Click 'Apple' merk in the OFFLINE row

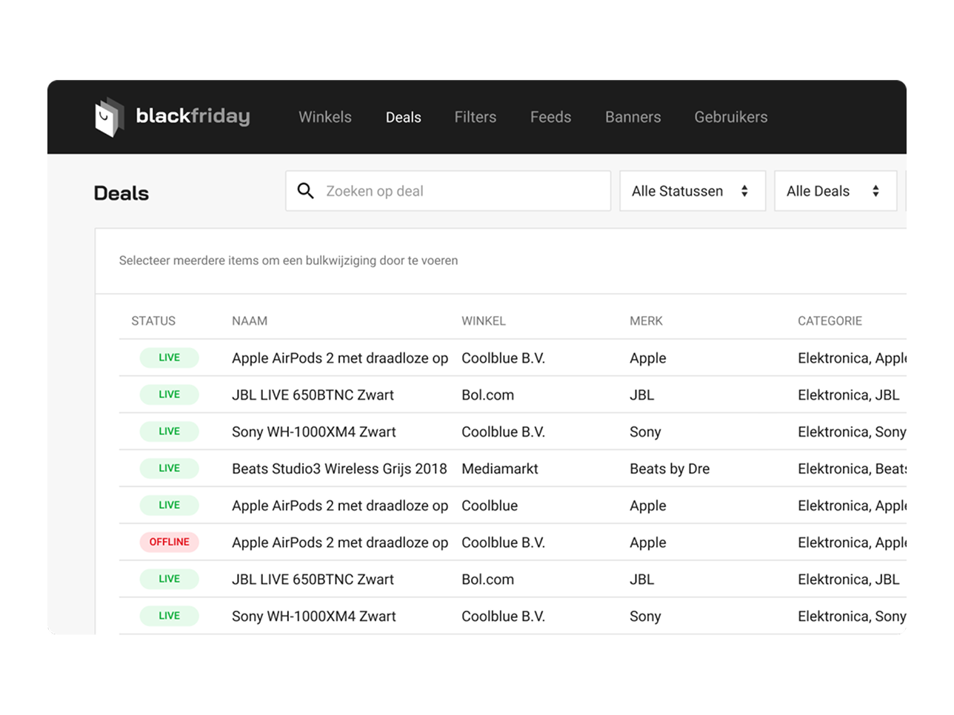[x=648, y=543]
